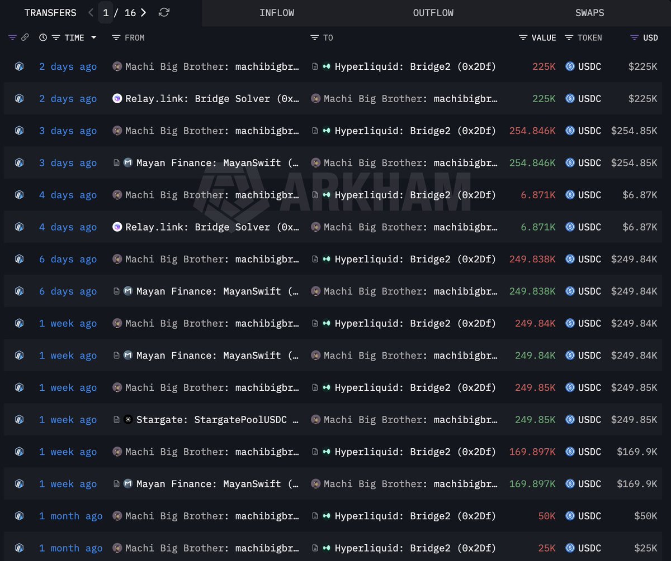Click Machi Big Brother avatar on $25K row

117,548
